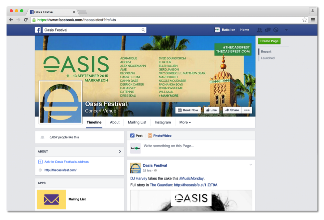
Task: Bookmark the page with the star icon
Action: pos(305,20)
